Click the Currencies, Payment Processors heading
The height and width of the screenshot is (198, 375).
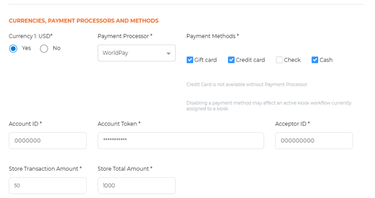83,21
